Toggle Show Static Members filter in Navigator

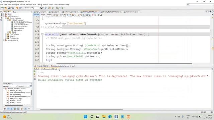11,109
